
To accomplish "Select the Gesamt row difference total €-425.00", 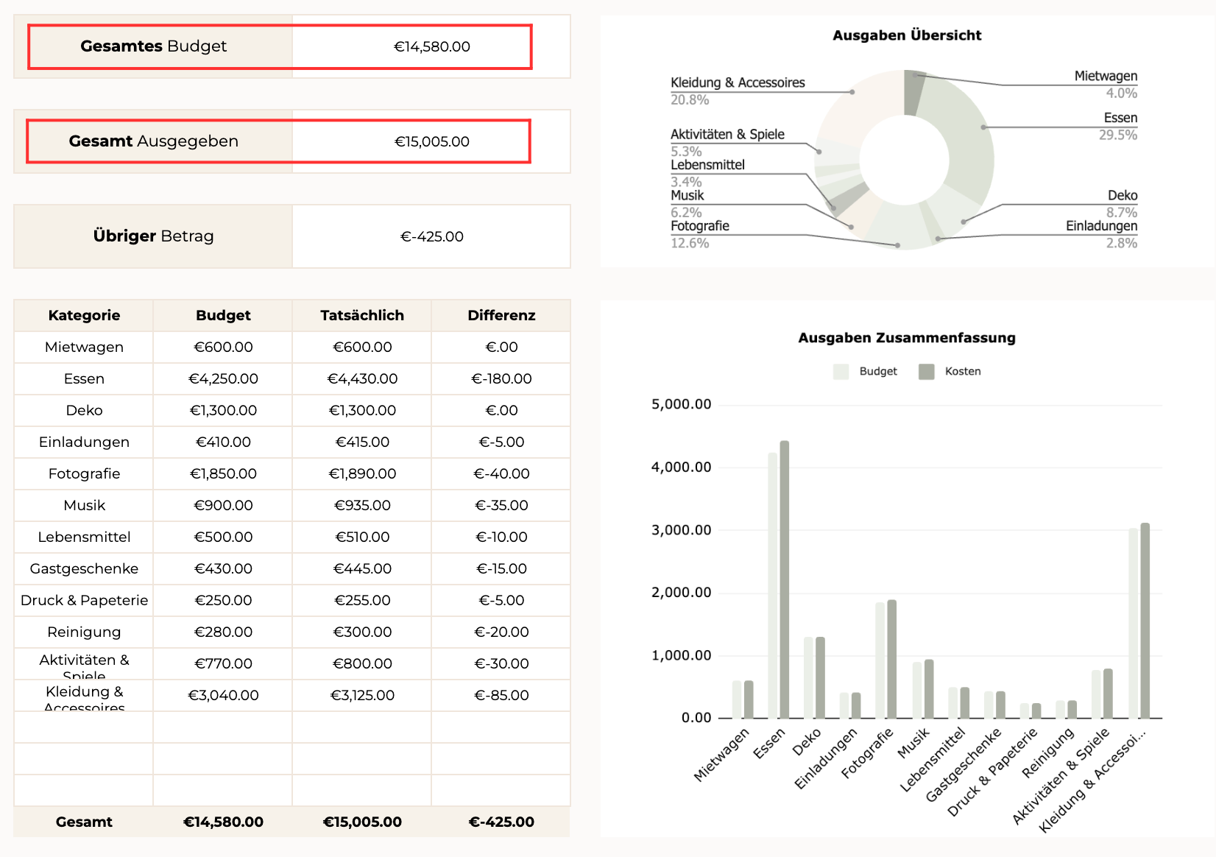I will (501, 822).
